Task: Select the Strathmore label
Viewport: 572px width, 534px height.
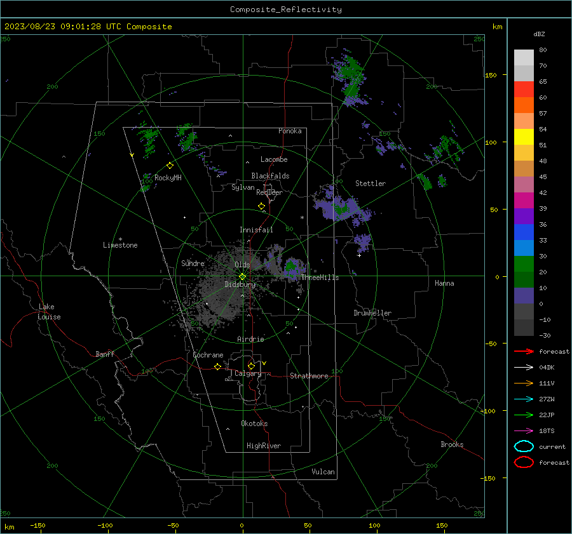Action: [309, 376]
